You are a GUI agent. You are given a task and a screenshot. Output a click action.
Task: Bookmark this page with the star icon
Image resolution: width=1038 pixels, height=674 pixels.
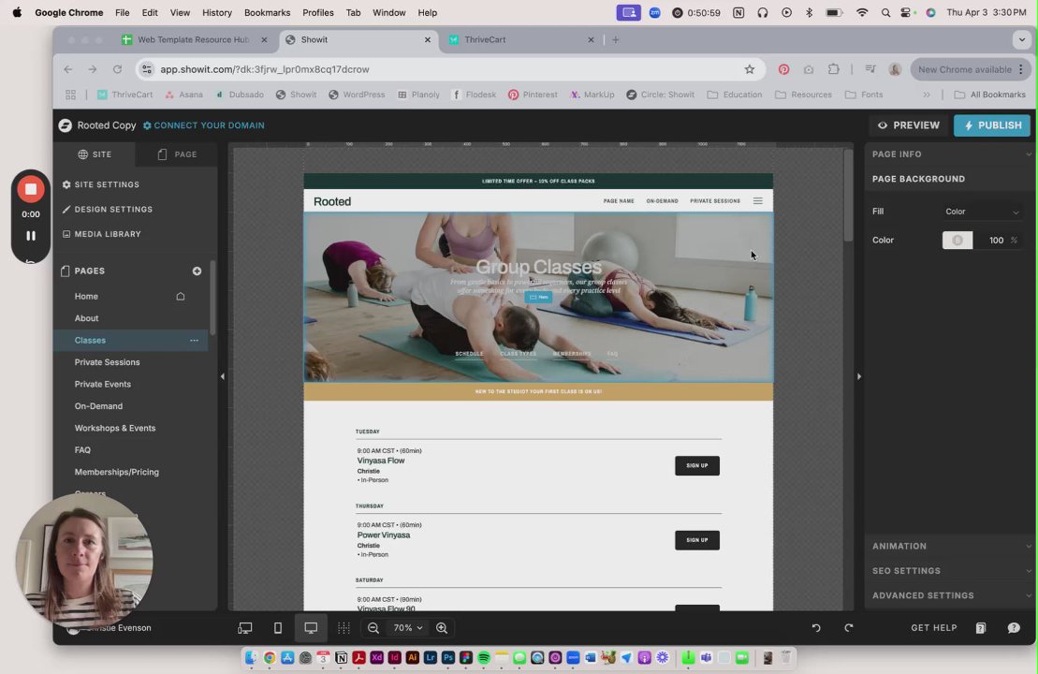tap(750, 69)
